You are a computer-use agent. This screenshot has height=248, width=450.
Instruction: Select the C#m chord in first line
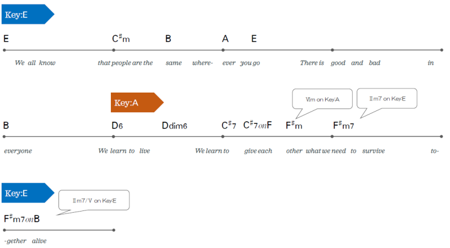(121, 38)
